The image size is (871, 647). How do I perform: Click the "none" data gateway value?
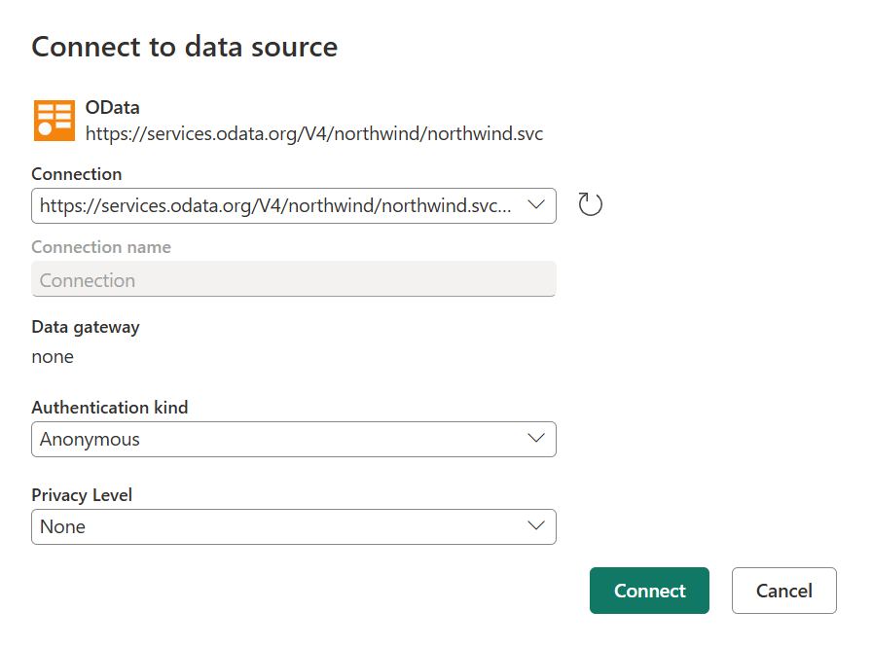(x=53, y=356)
